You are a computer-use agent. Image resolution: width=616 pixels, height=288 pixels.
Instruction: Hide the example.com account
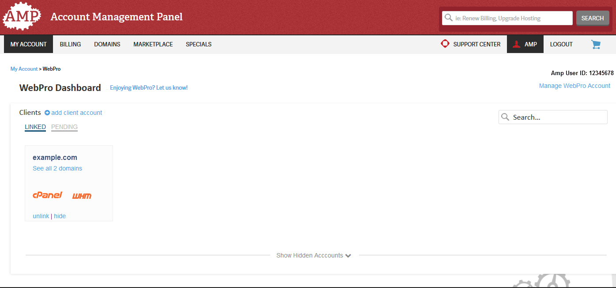pos(60,216)
